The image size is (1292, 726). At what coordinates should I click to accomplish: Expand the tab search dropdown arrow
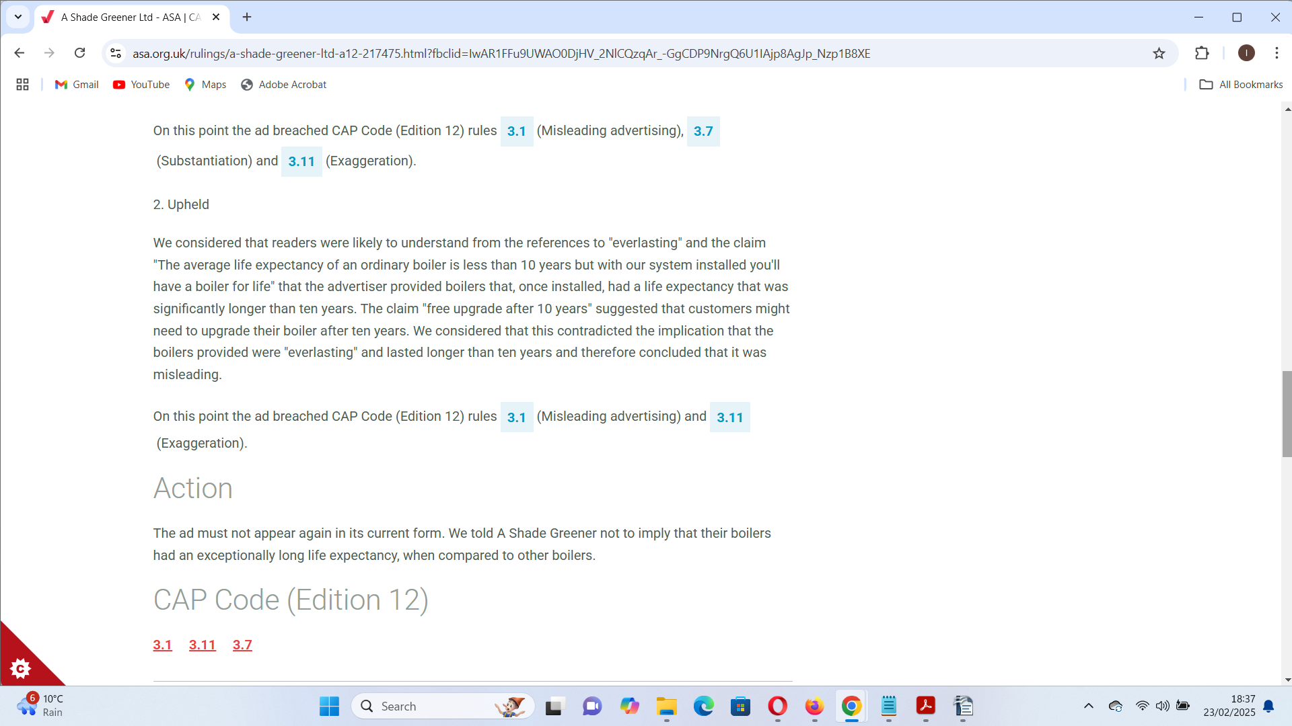pyautogui.click(x=18, y=17)
